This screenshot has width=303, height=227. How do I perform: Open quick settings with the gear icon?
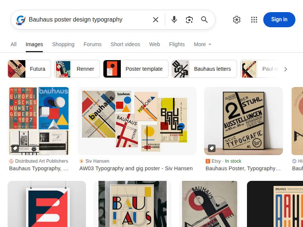[237, 20]
